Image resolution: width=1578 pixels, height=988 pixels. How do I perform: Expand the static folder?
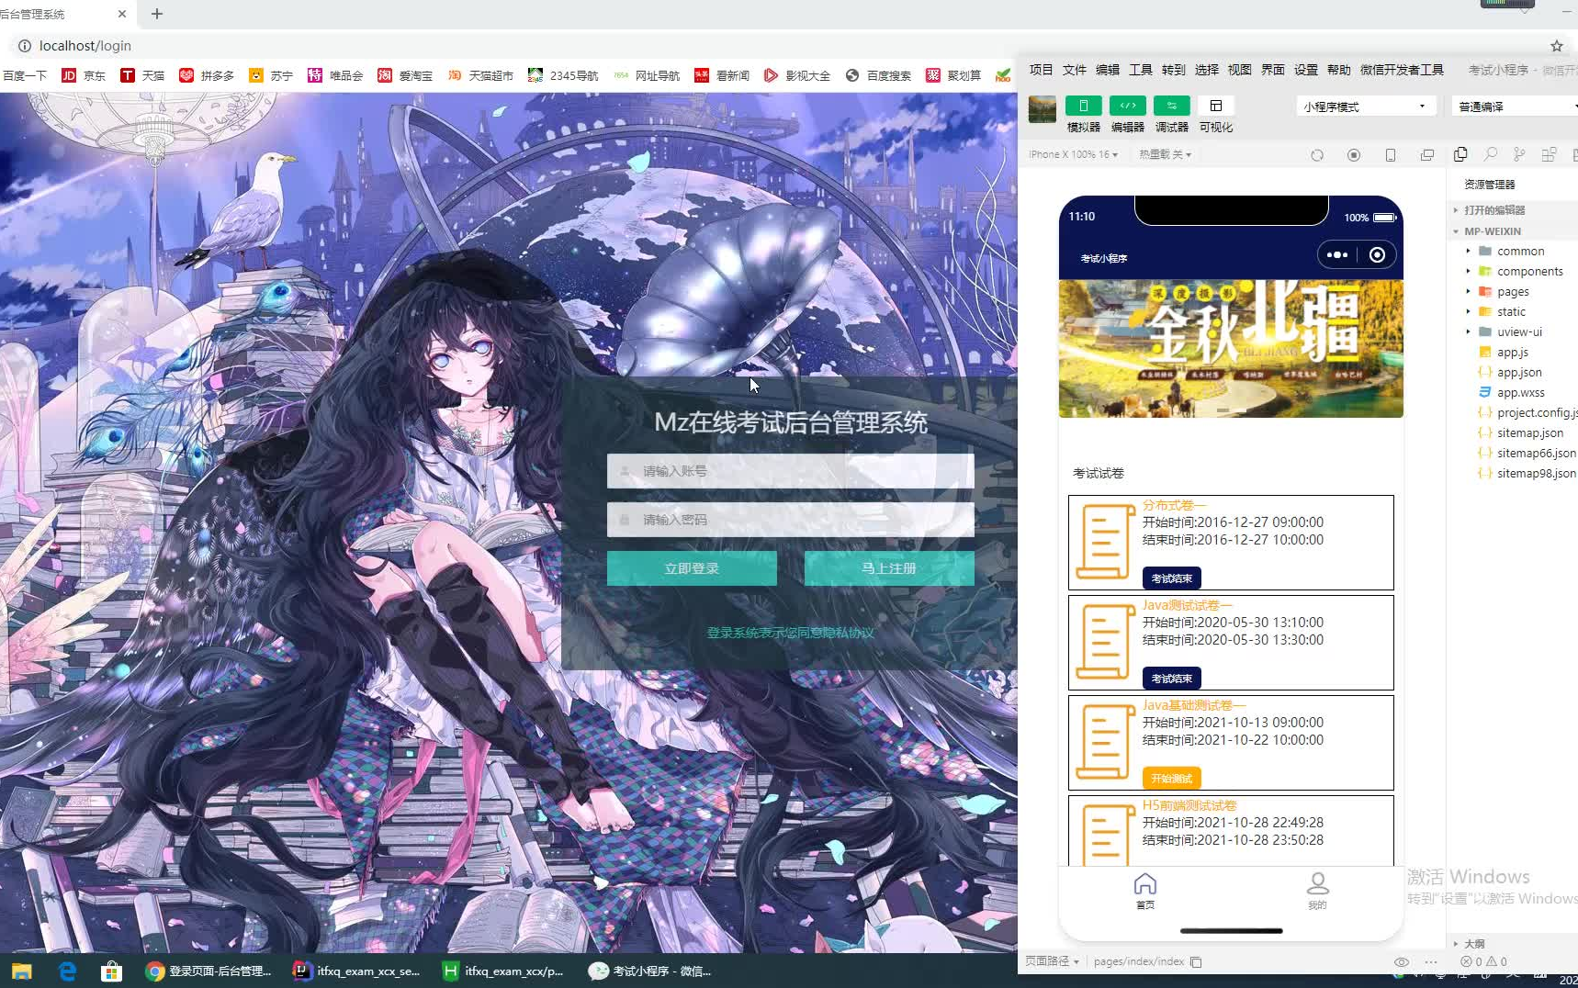coord(1511,311)
